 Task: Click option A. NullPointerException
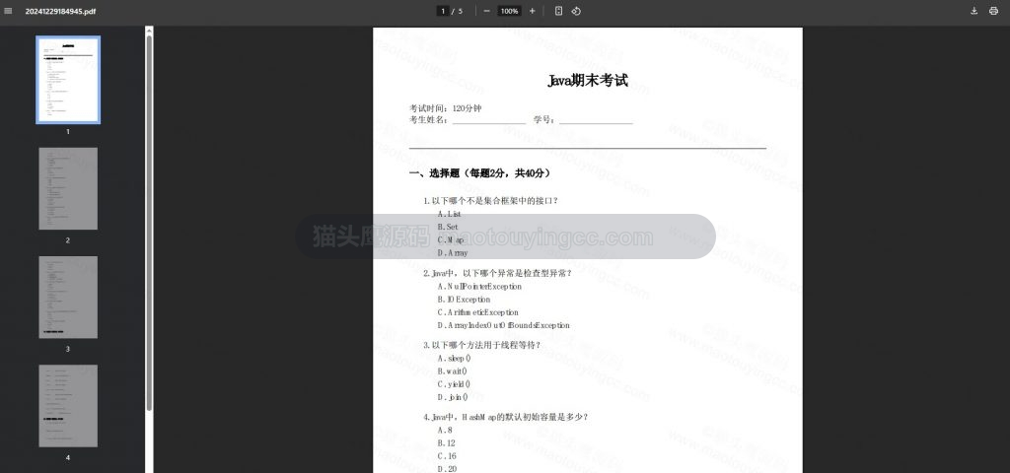tap(479, 287)
